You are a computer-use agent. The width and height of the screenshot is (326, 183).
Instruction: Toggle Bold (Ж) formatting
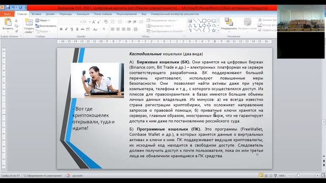[x=61, y=29]
